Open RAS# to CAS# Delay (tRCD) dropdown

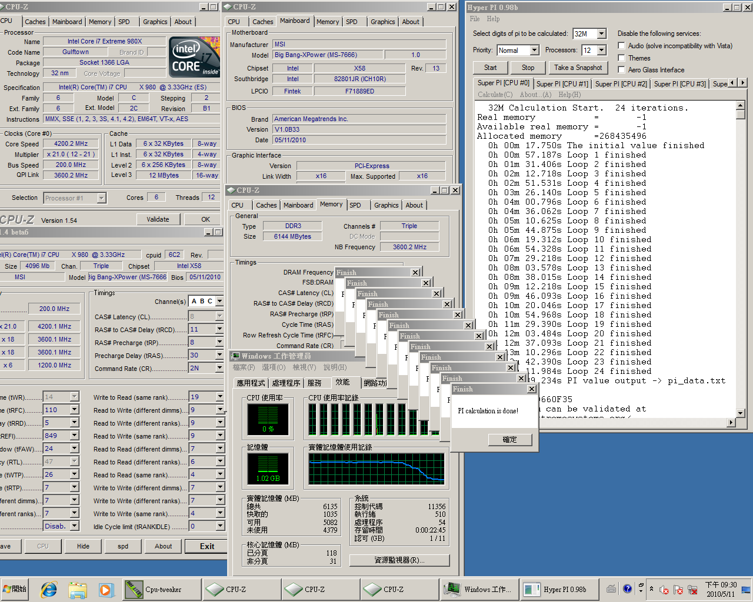[x=219, y=329]
